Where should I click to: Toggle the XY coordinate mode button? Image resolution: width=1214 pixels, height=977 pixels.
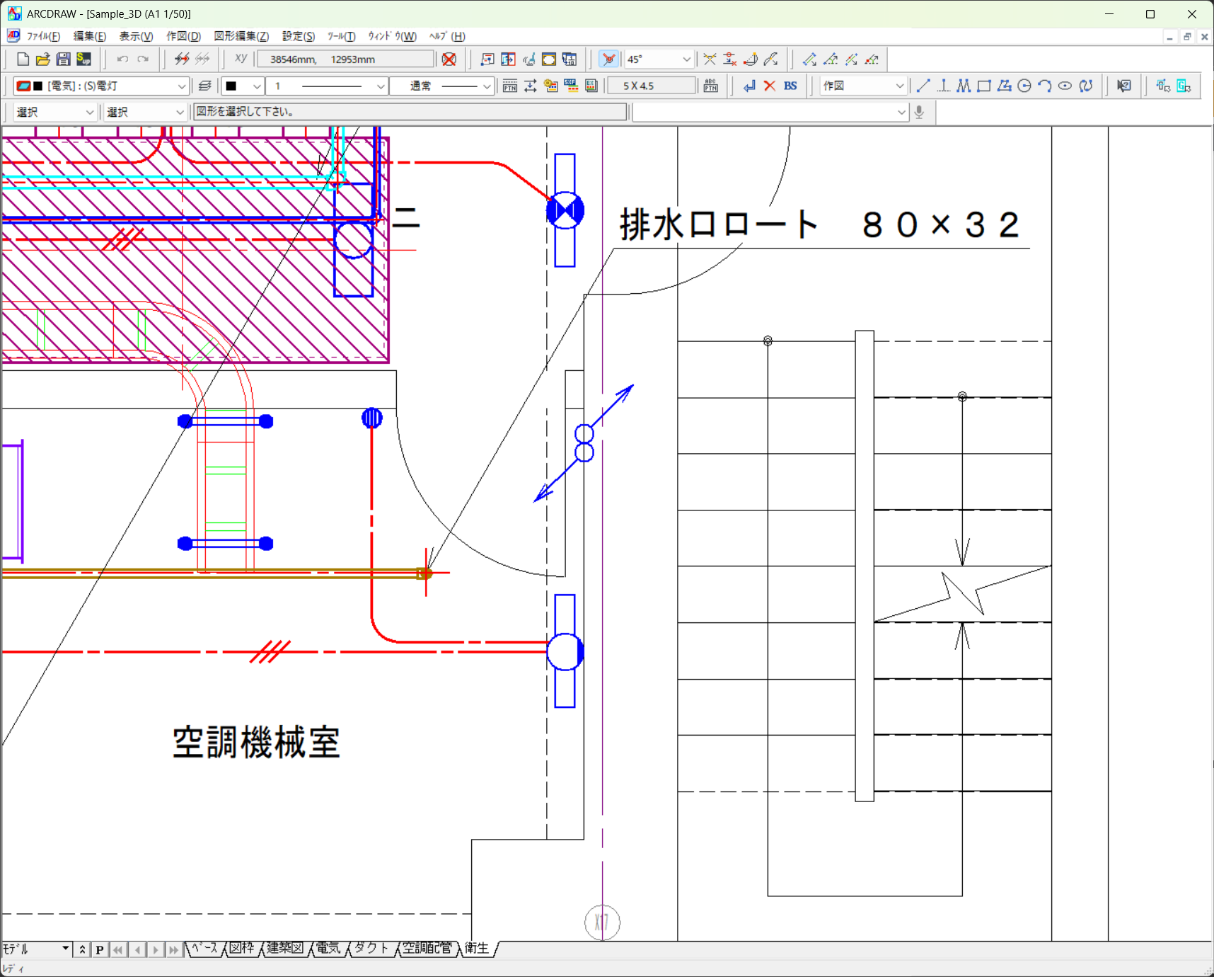pos(241,59)
